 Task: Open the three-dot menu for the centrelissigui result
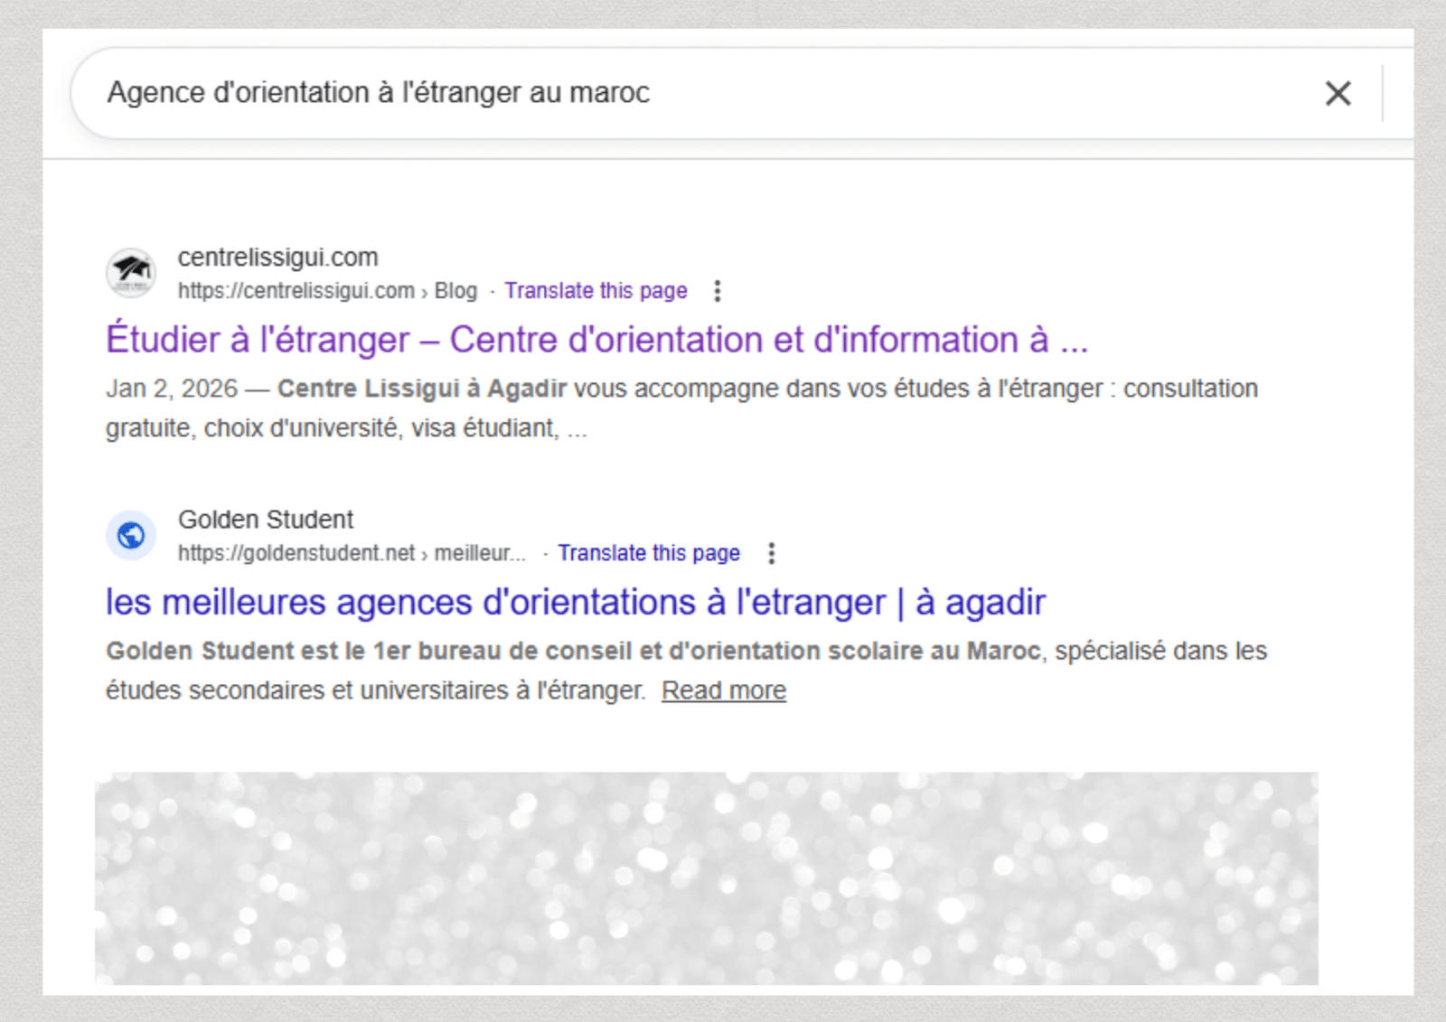point(718,291)
